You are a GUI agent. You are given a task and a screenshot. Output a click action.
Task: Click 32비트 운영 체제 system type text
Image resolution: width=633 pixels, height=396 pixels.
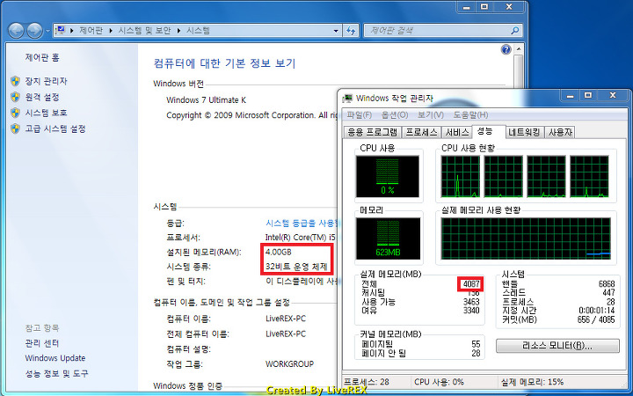pyautogui.click(x=296, y=267)
